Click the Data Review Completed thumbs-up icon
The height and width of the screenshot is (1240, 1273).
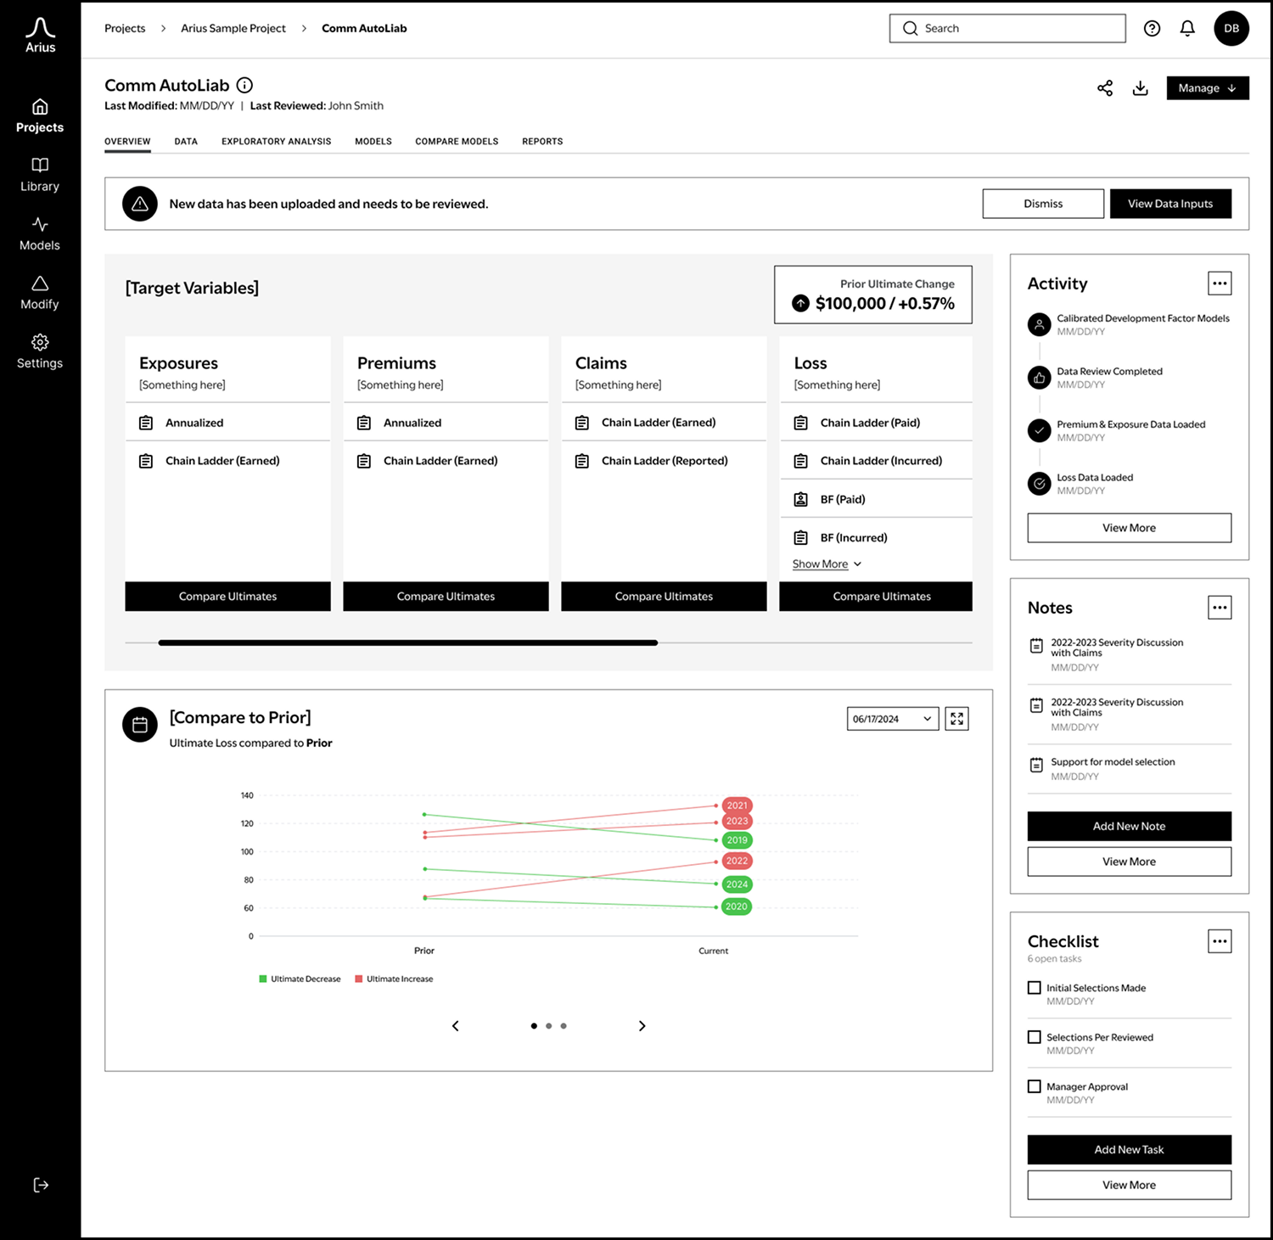pos(1040,378)
